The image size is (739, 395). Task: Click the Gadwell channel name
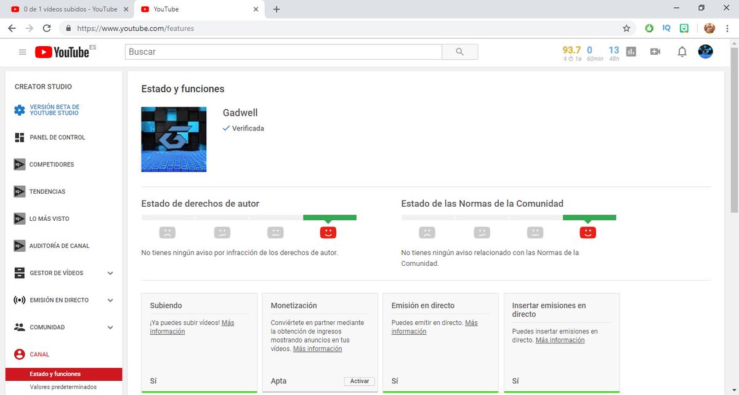click(240, 113)
